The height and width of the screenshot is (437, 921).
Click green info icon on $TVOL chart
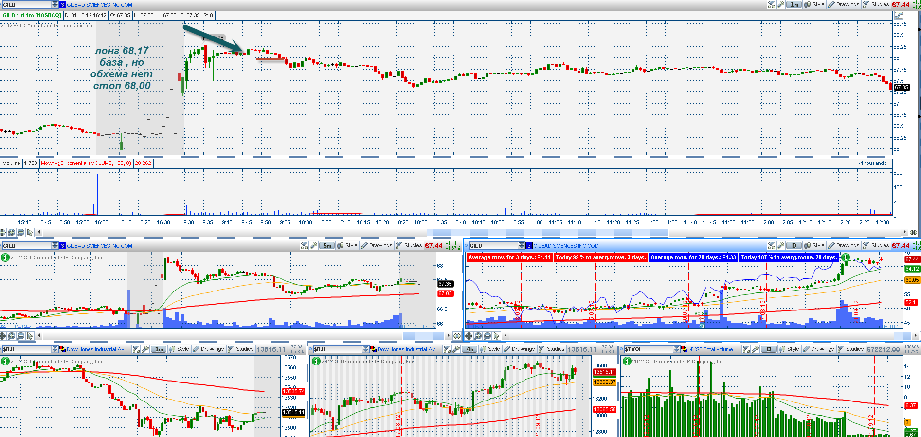pos(627,361)
